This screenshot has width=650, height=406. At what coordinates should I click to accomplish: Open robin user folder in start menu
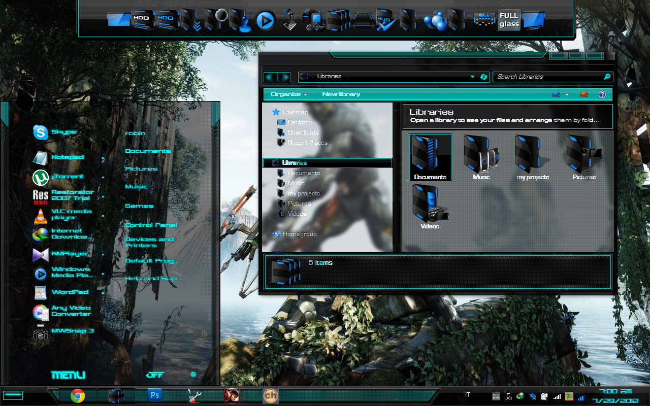[135, 133]
